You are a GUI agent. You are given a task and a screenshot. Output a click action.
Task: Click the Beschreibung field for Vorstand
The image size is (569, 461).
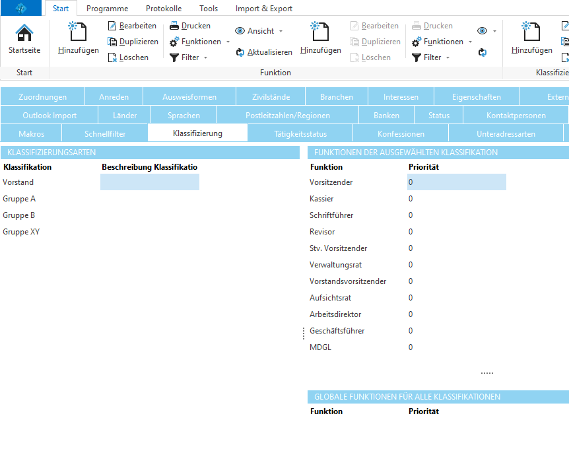pyautogui.click(x=149, y=182)
